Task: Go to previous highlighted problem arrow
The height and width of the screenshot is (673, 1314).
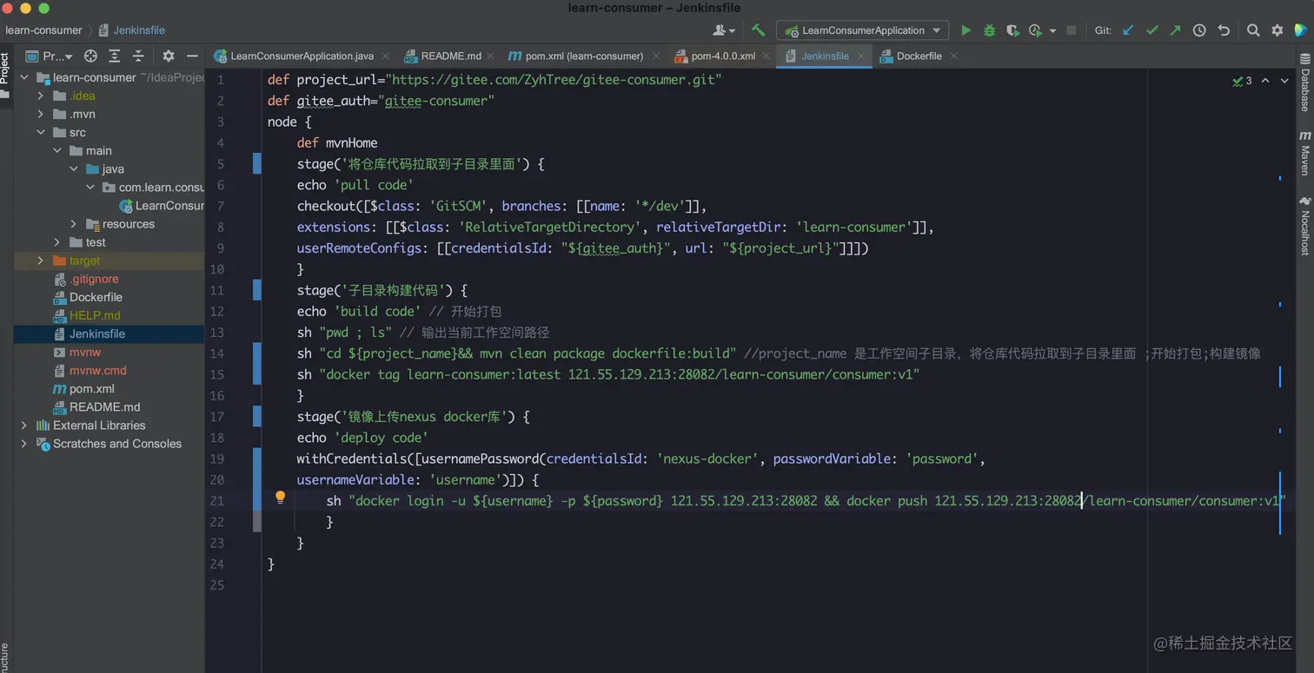Action: [x=1265, y=81]
